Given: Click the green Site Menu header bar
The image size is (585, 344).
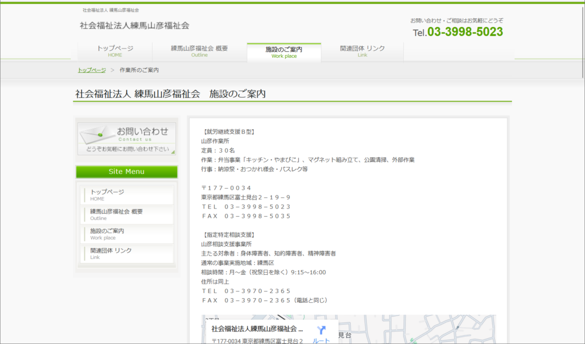Looking at the screenshot, I should (126, 171).
